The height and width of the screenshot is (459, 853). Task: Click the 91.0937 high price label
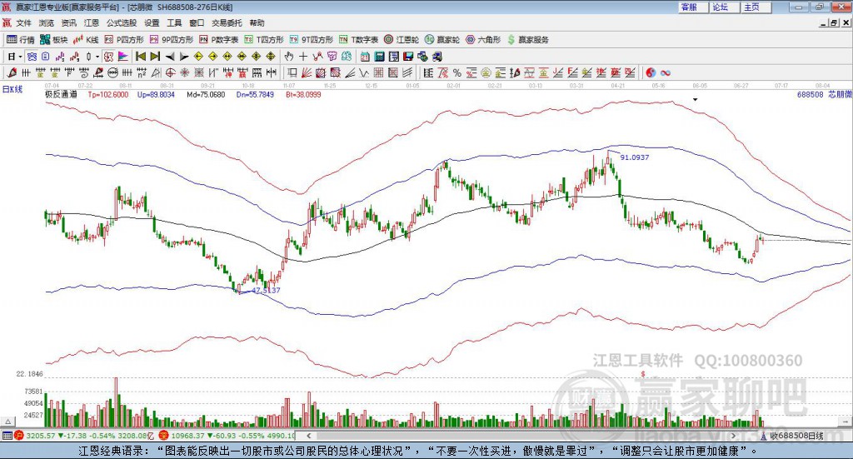(x=635, y=157)
